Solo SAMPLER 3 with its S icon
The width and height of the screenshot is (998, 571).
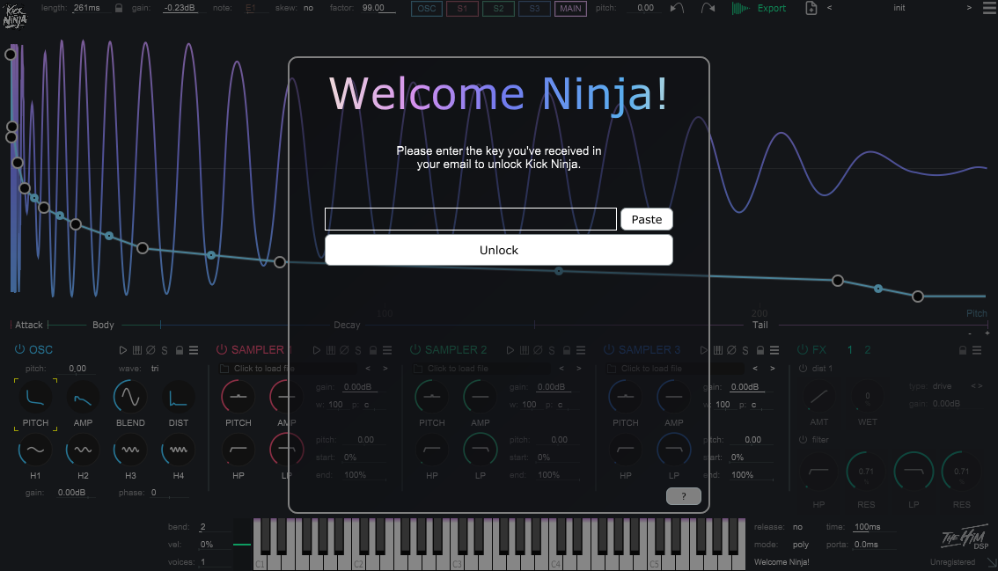[745, 350]
